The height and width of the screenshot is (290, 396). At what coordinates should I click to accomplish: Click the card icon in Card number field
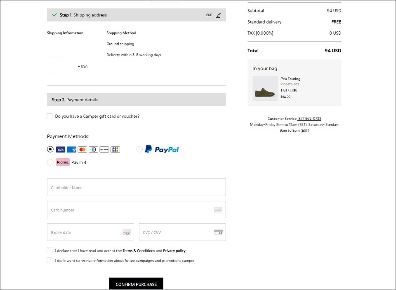pos(218,210)
